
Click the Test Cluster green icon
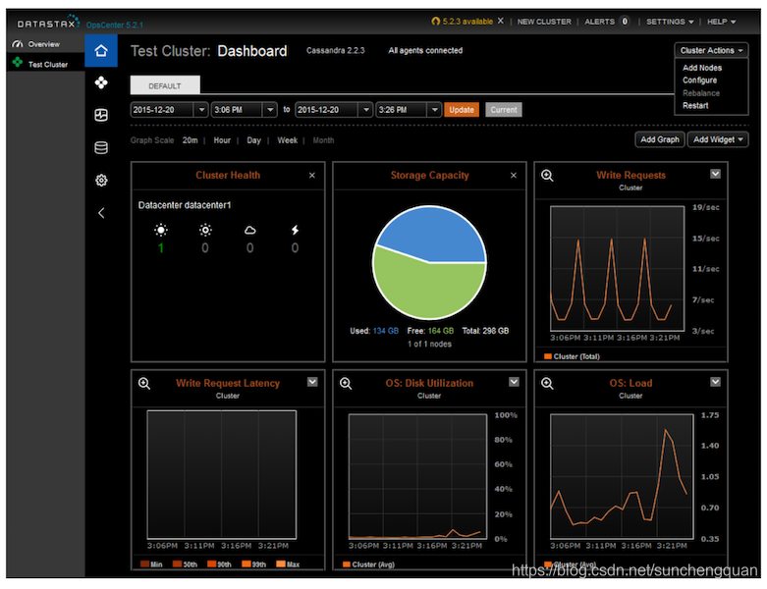point(18,62)
